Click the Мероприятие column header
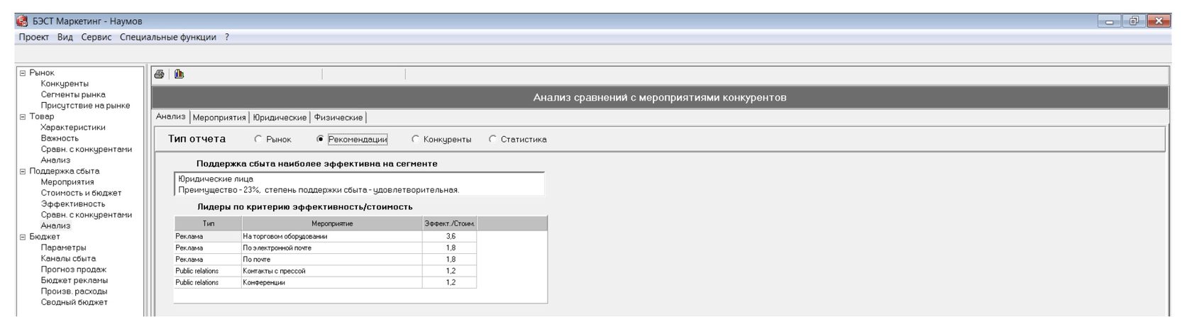 [x=332, y=223]
